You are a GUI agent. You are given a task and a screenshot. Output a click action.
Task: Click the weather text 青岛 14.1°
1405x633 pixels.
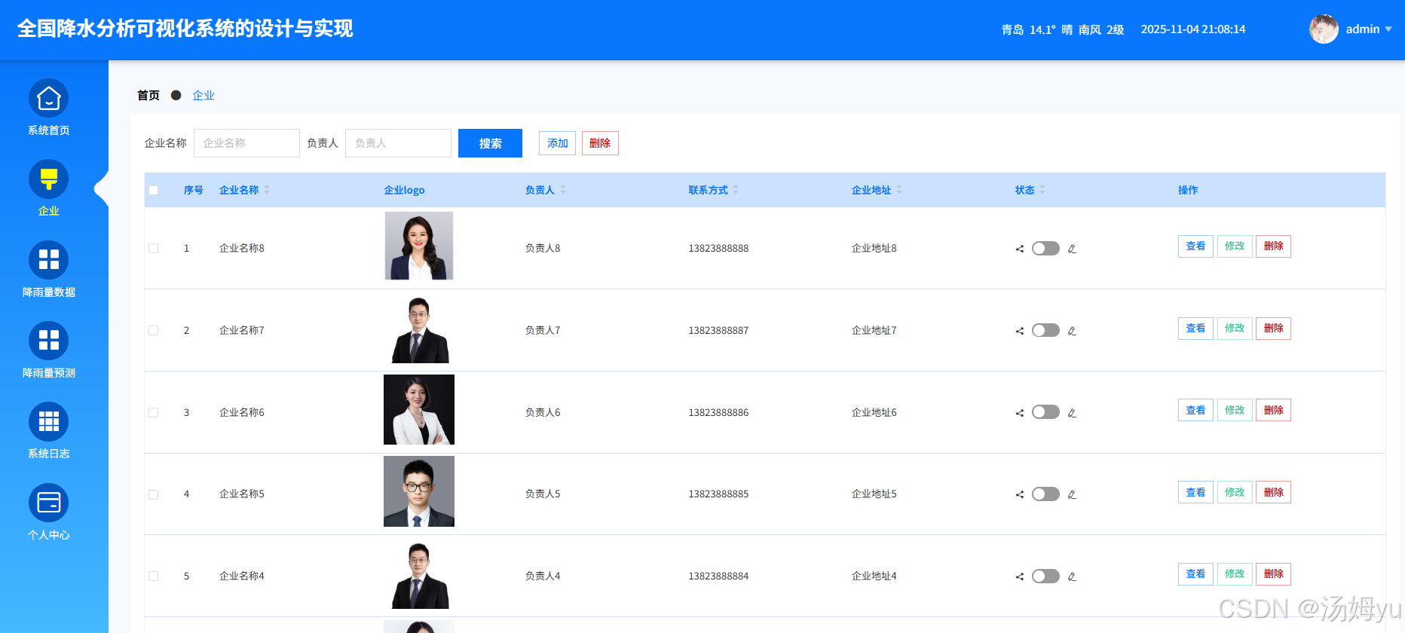(1028, 29)
